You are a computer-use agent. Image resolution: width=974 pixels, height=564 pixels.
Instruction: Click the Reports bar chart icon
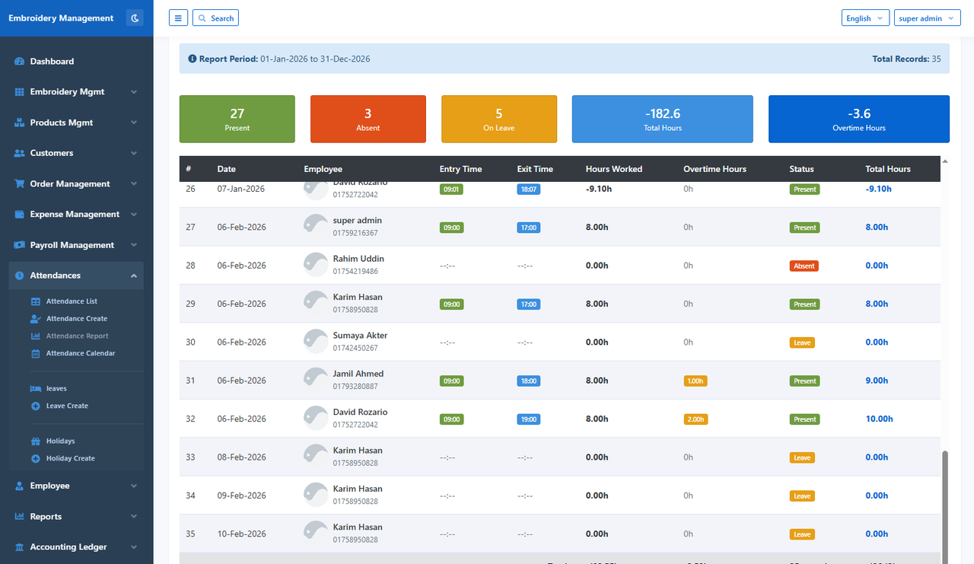[20, 517]
